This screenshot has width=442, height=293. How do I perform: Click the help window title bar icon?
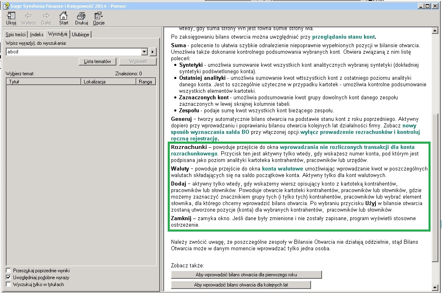[6, 6]
